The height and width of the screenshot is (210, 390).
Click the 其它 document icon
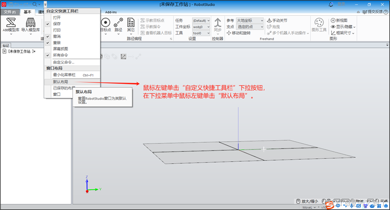(x=131, y=22)
